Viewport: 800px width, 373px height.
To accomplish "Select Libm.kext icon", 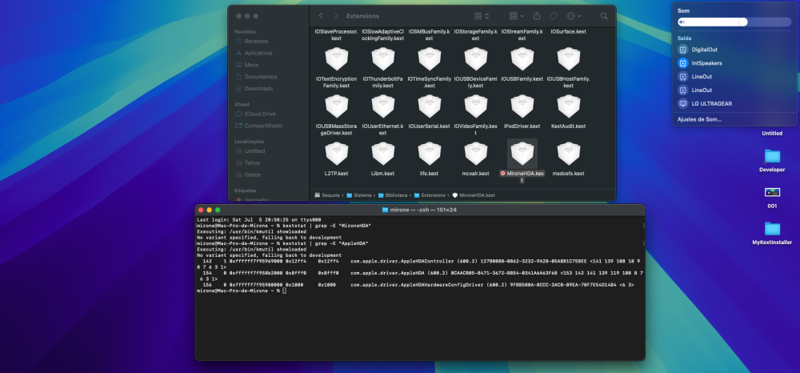I will point(382,154).
